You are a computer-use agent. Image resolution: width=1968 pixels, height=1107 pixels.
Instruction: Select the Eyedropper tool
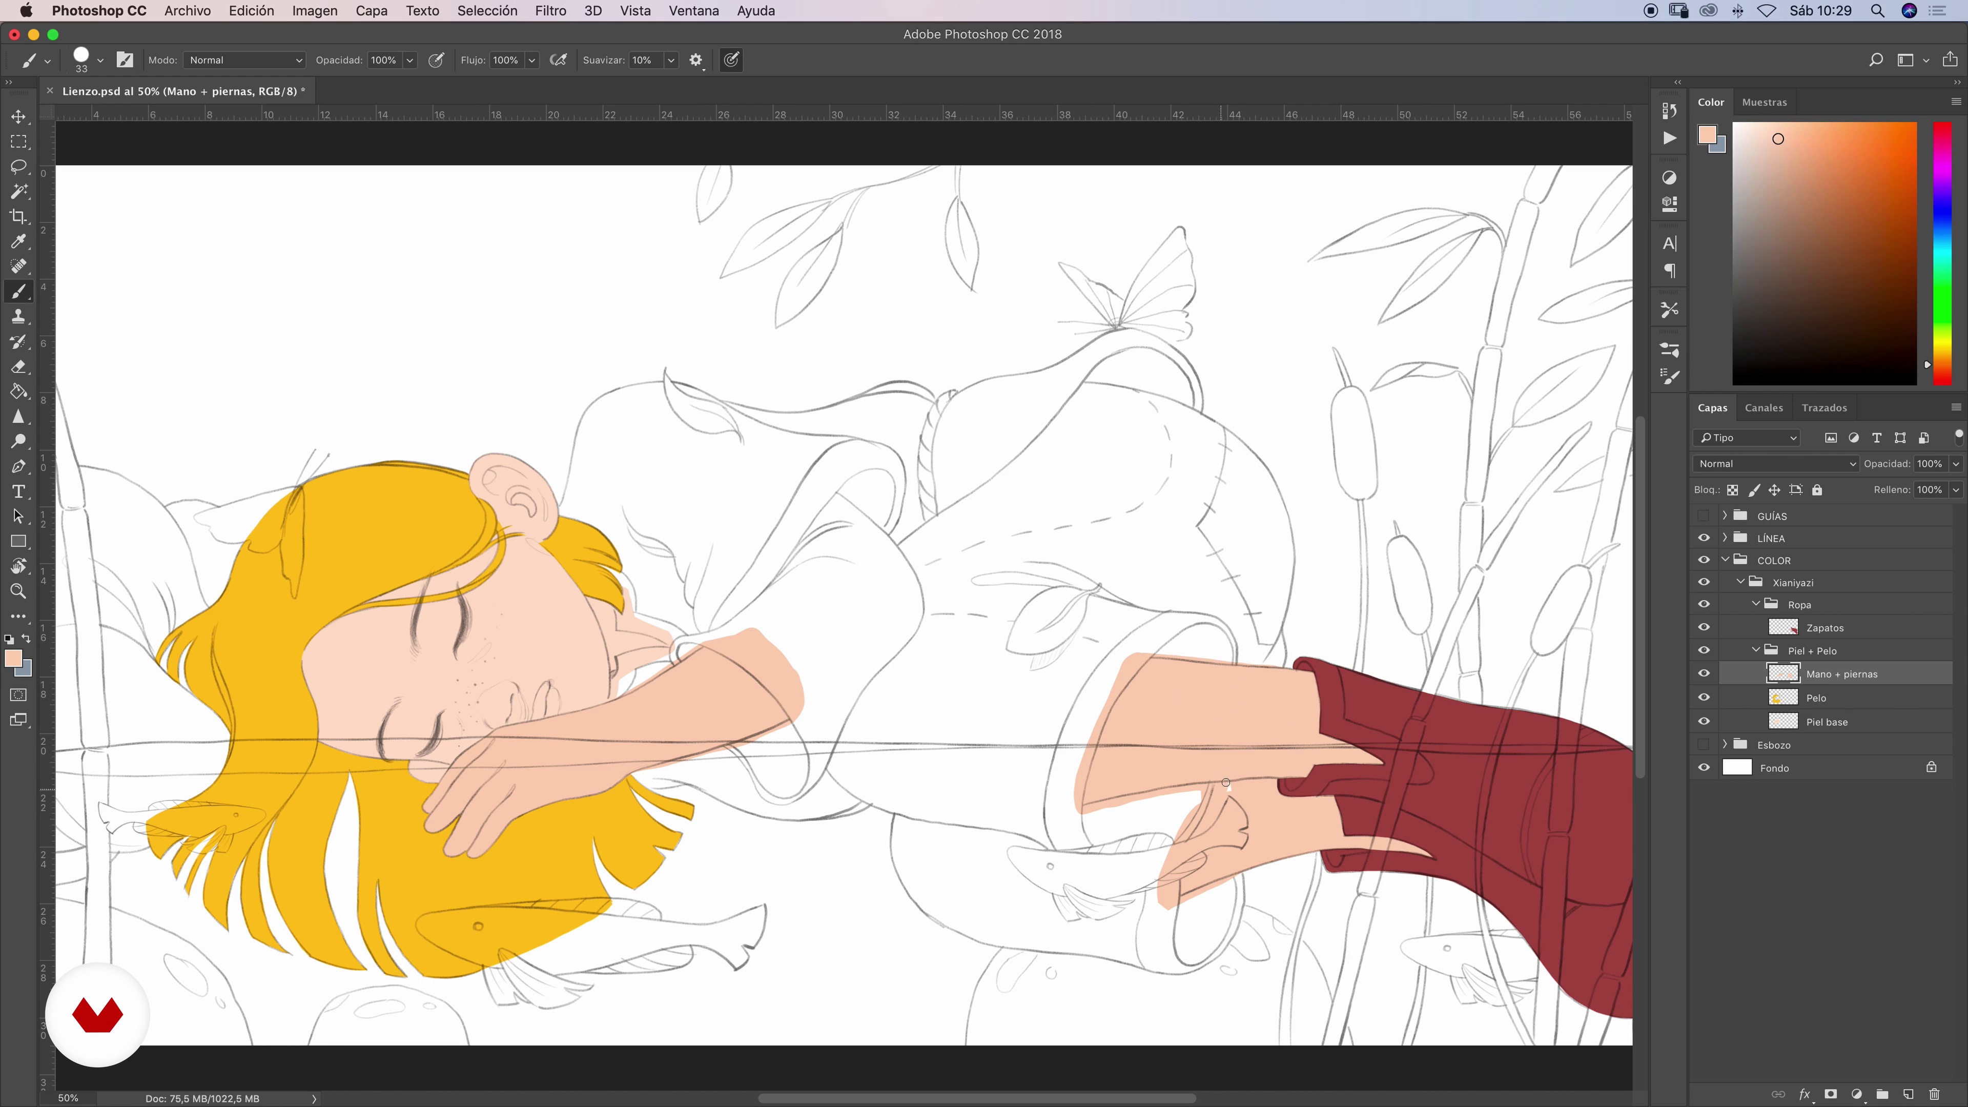(18, 241)
